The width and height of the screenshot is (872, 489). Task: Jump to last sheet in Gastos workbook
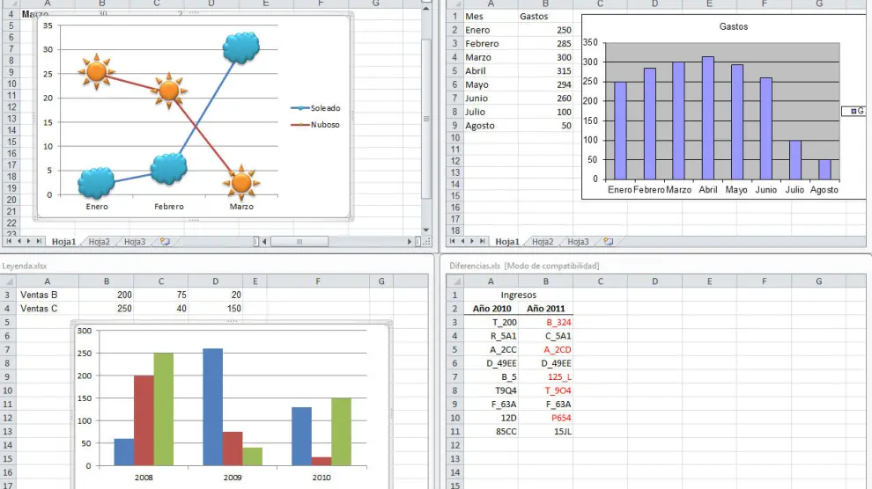(484, 241)
